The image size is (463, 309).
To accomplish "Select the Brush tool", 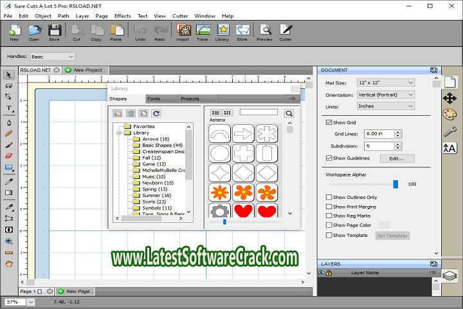I will coord(9,145).
